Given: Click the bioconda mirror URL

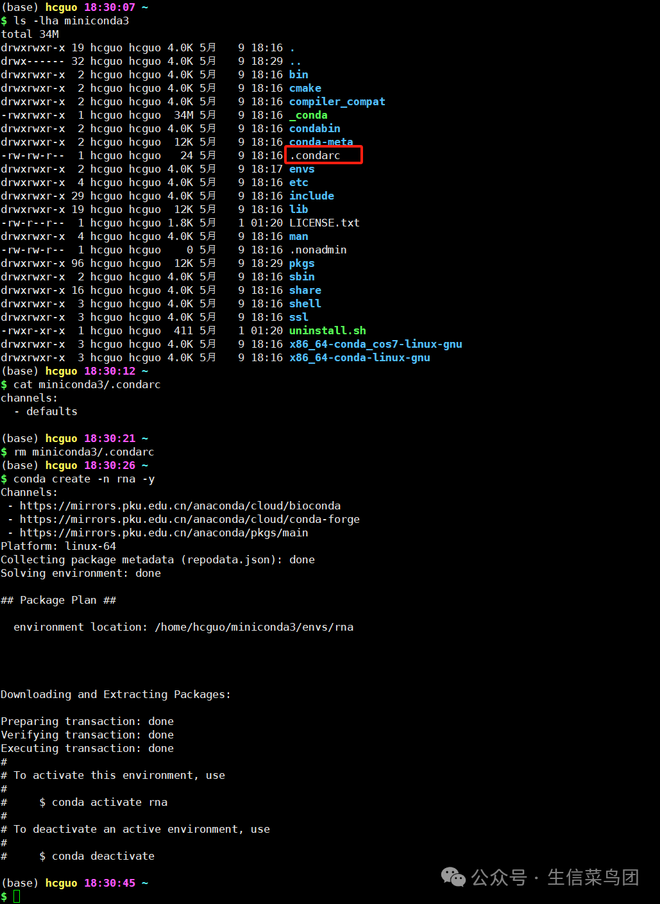Looking at the screenshot, I should tap(180, 506).
